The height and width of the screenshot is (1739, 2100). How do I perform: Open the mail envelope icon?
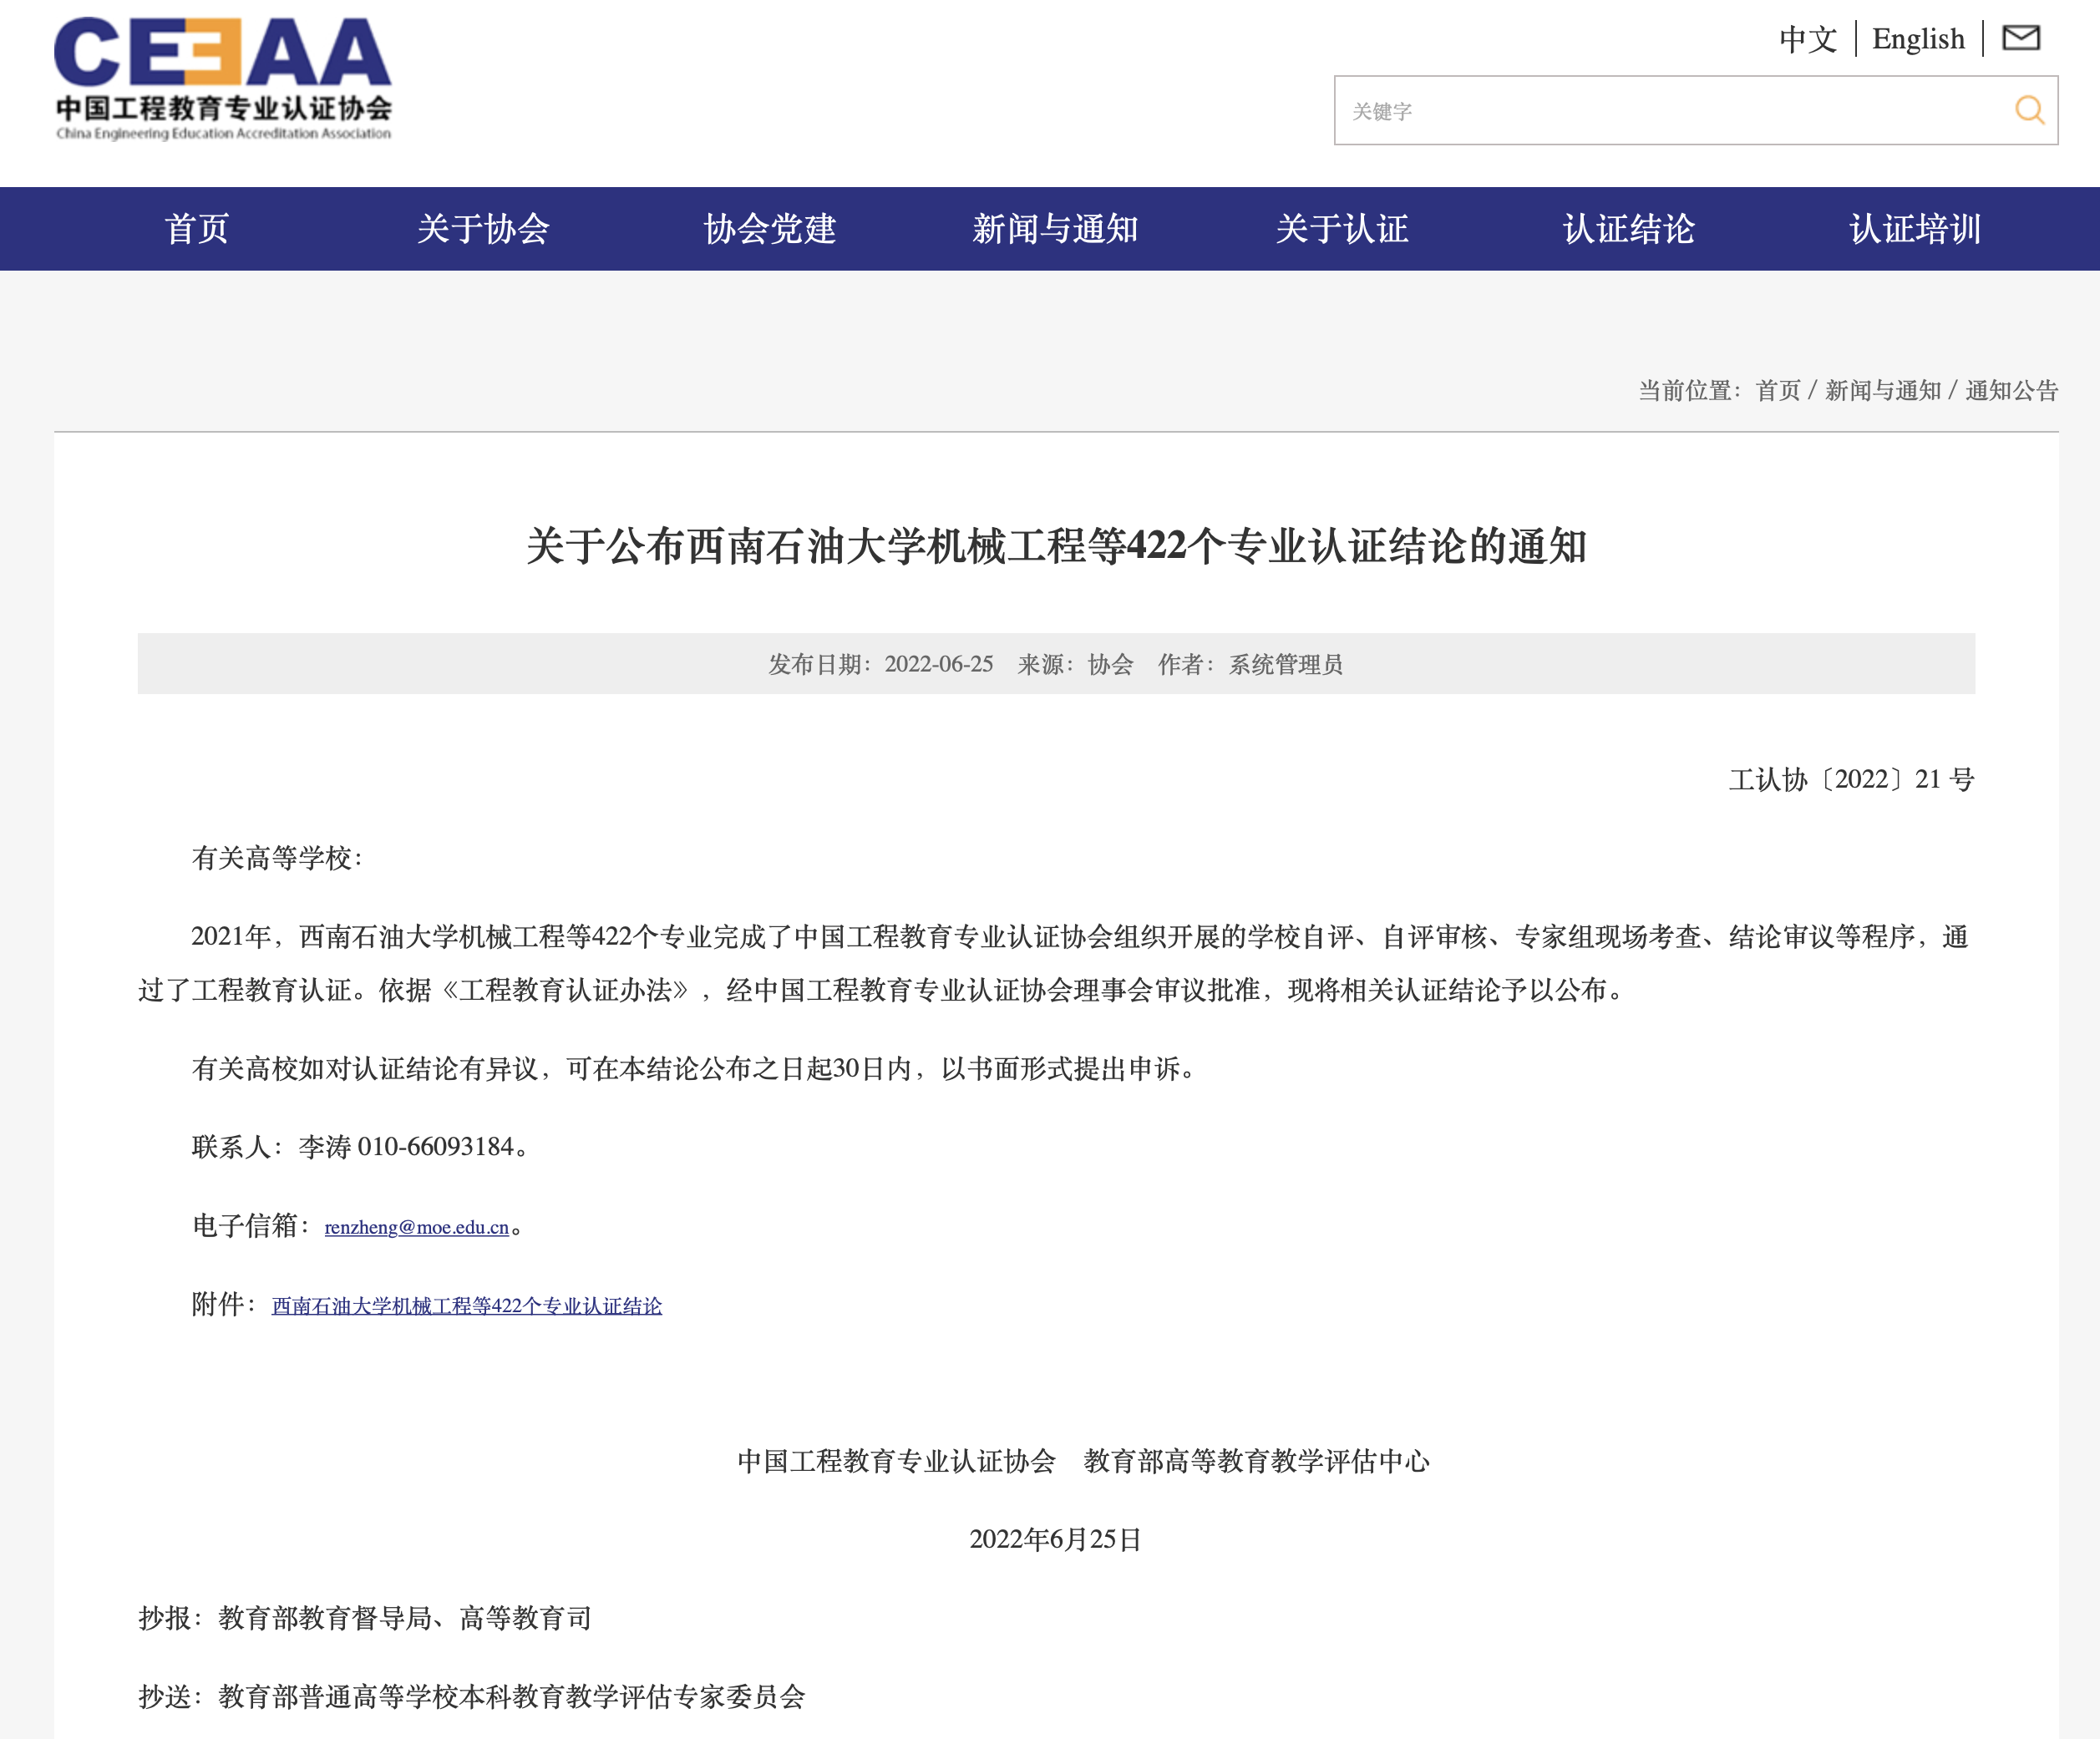[x=2021, y=38]
